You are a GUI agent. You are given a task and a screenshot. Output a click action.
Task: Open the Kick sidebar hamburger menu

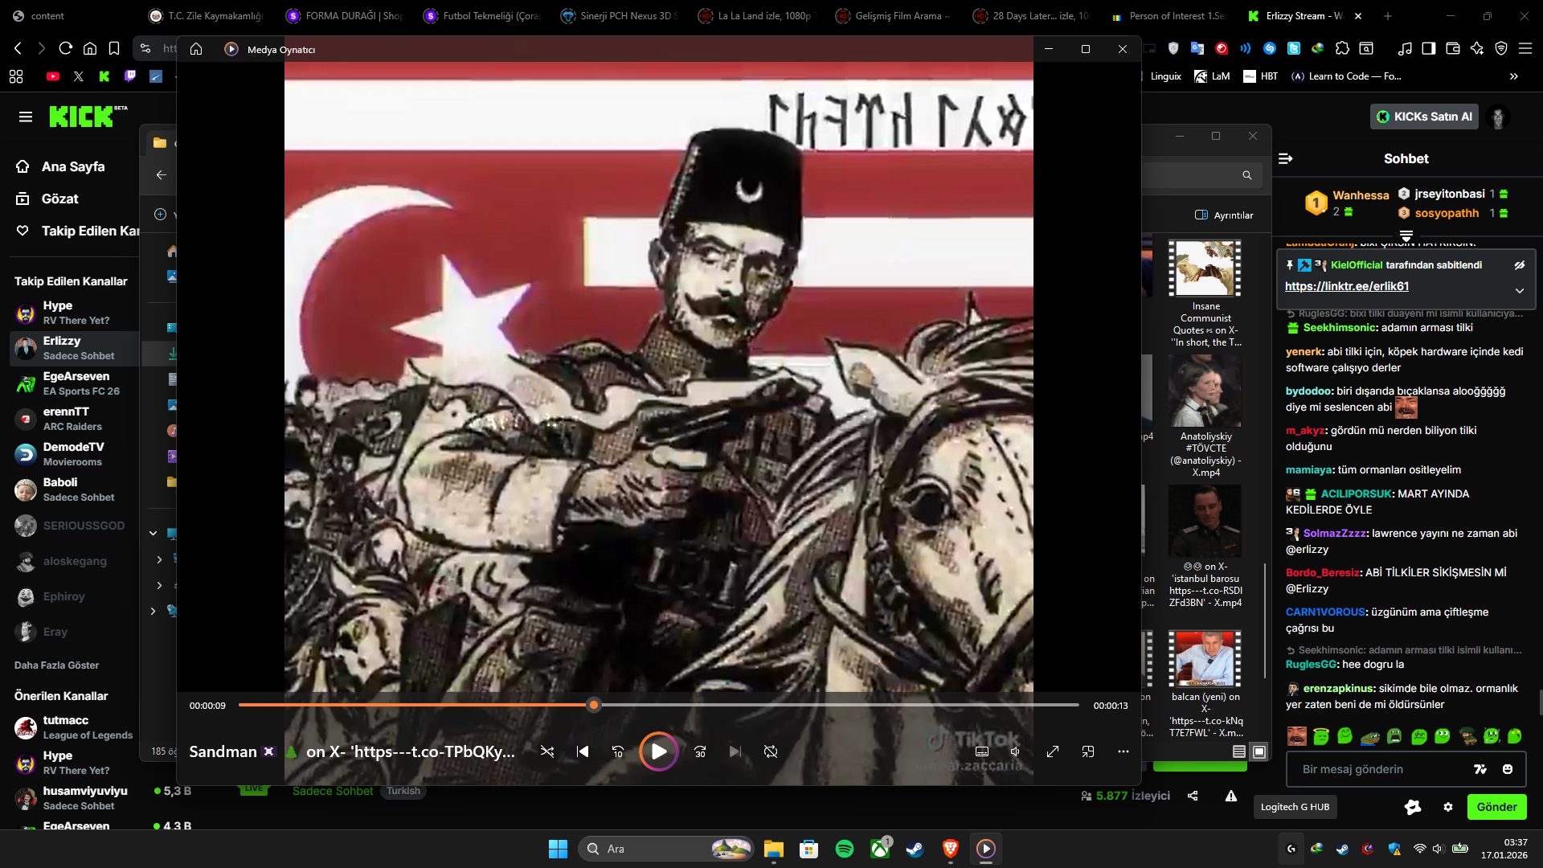26,117
